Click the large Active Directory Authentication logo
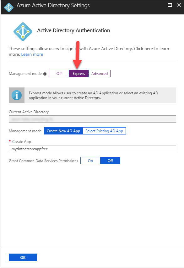Screen dimensions: 184x268 [23, 32]
